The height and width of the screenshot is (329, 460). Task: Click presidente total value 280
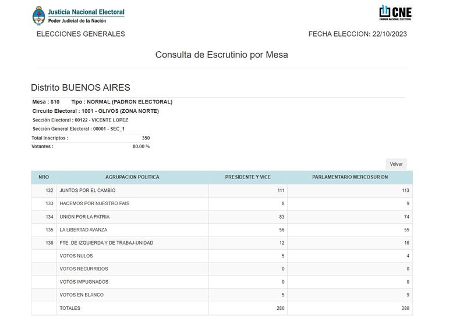tap(281, 308)
